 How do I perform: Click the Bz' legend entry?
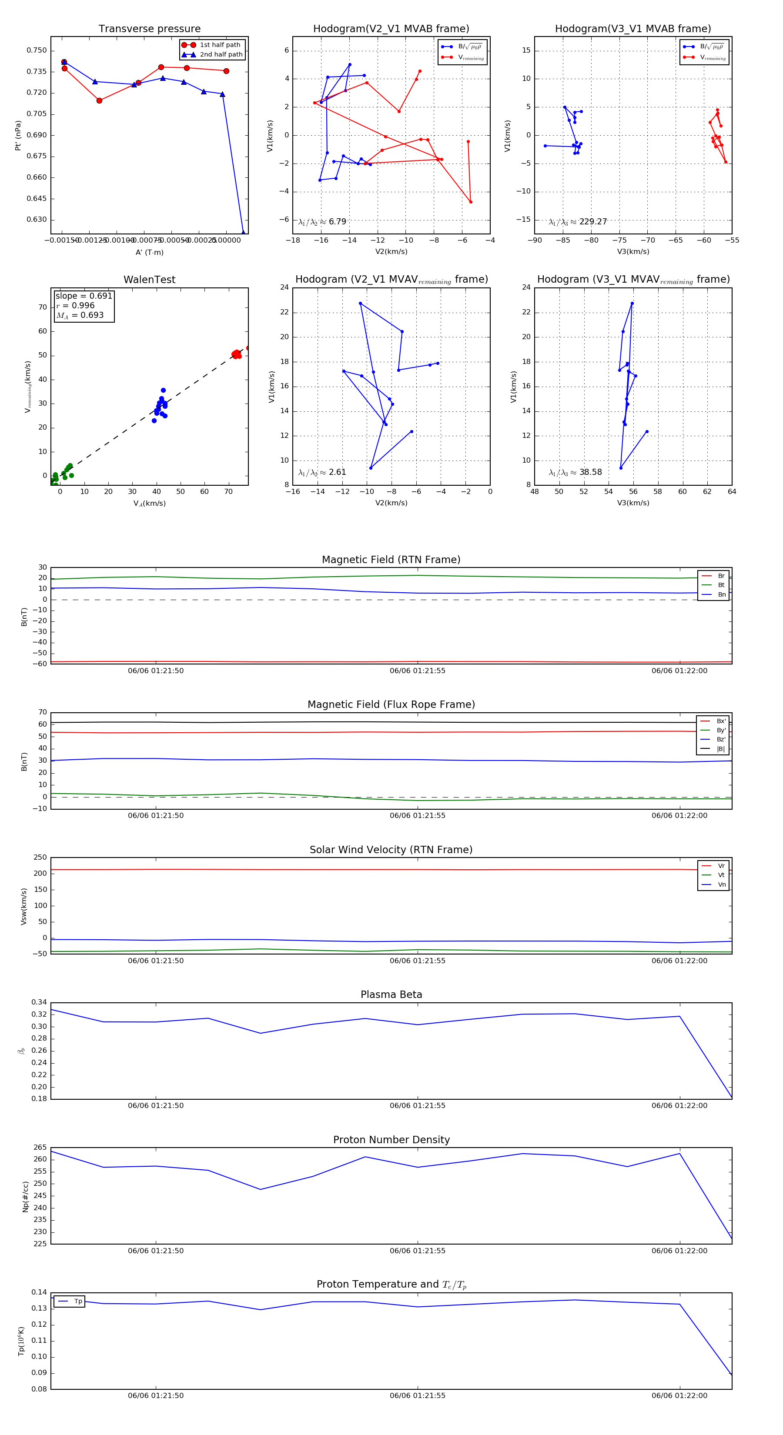point(713,739)
